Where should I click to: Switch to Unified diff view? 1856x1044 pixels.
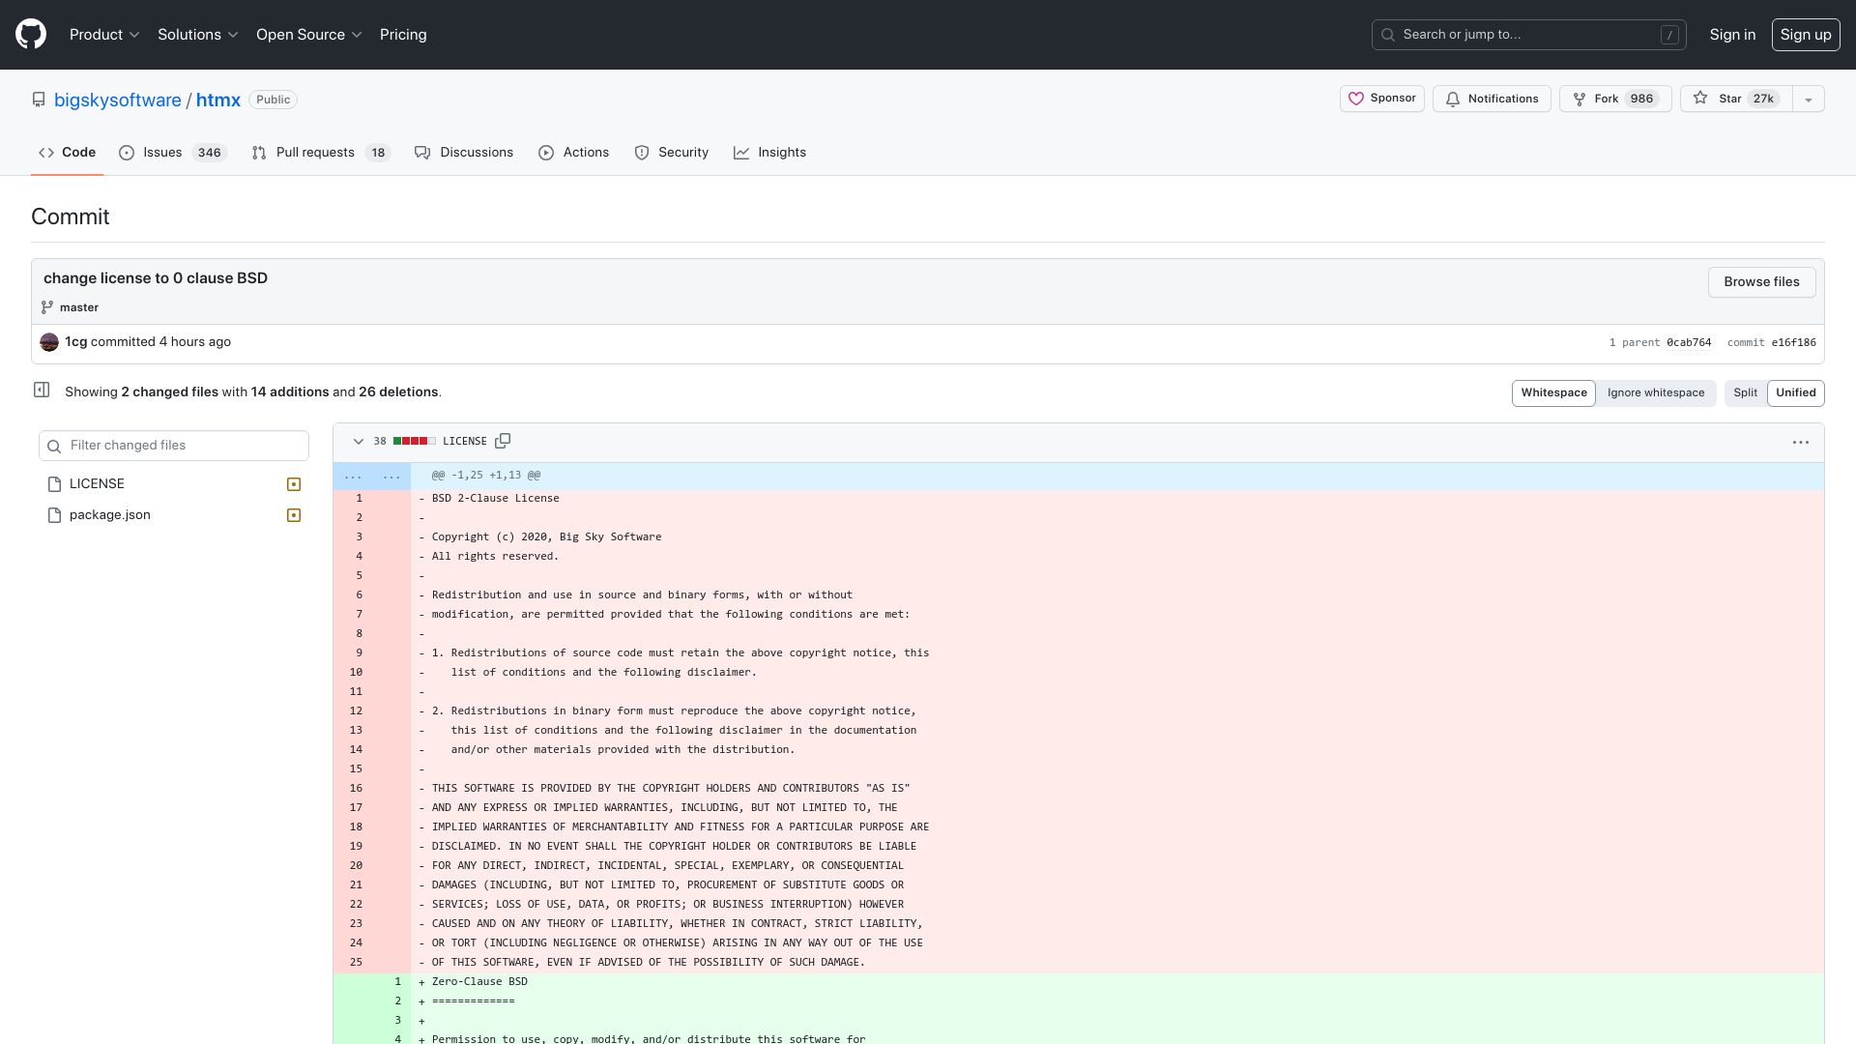(x=1795, y=392)
